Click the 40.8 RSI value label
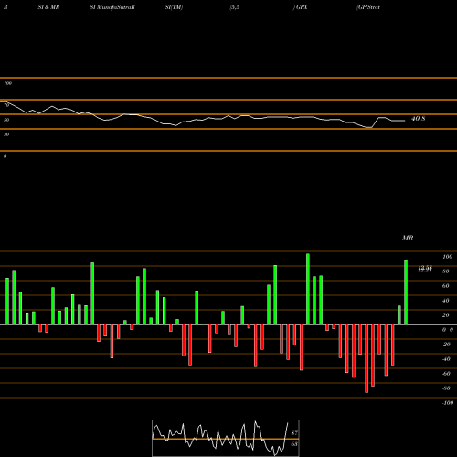457x457 pixels. [418, 119]
